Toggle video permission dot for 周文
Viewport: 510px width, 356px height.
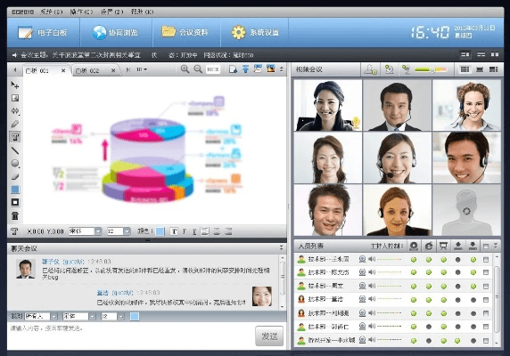coord(414,287)
